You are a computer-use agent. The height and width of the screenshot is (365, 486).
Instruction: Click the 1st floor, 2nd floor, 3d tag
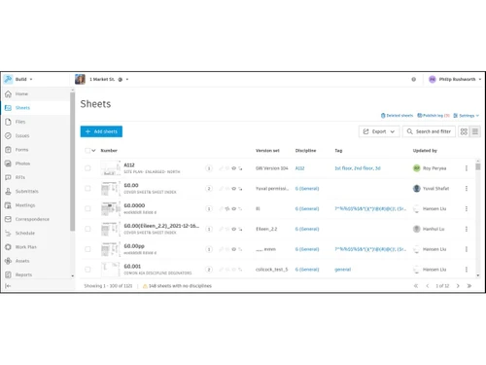(358, 168)
